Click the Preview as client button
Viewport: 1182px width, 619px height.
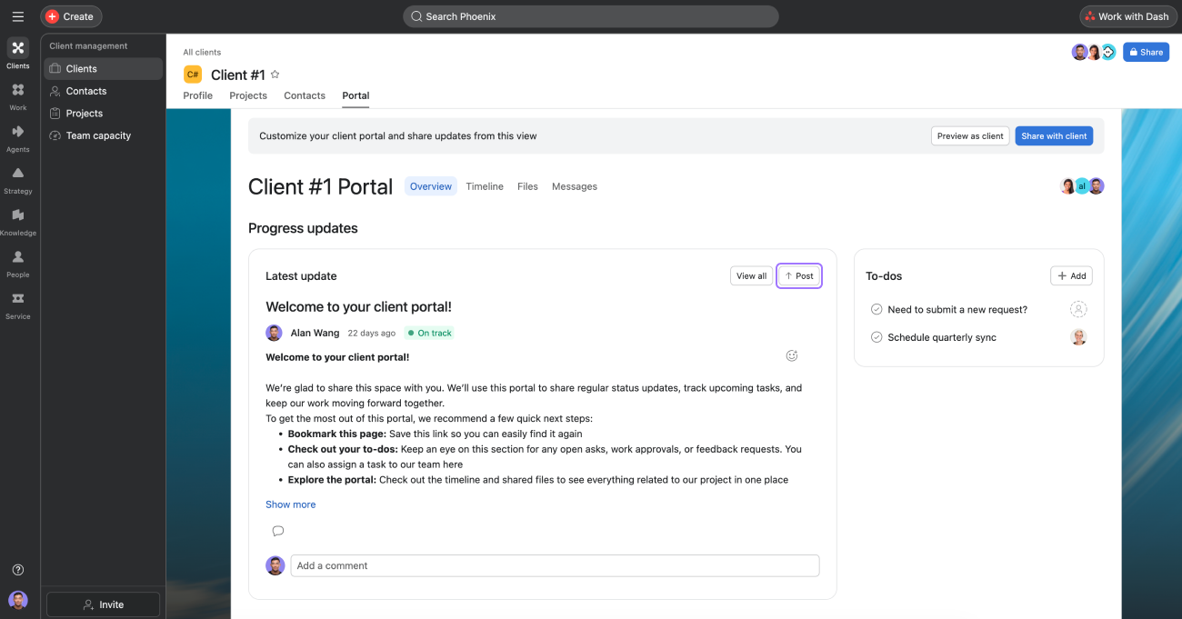tap(970, 136)
